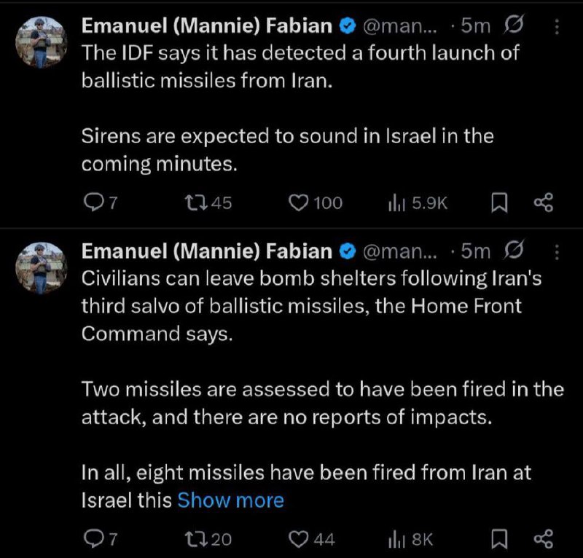The width and height of the screenshot is (583, 558).
Task: Like the tweet about third salvo
Action: point(298,539)
